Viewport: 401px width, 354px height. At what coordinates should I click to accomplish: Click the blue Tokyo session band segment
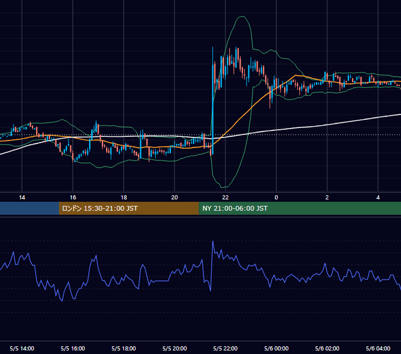click(x=29, y=208)
